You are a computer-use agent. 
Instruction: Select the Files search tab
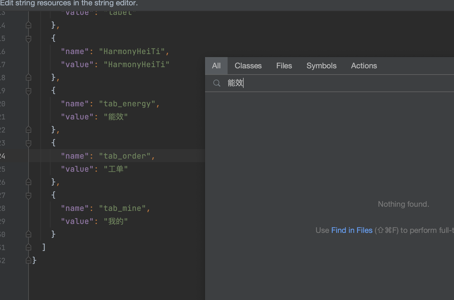(284, 66)
